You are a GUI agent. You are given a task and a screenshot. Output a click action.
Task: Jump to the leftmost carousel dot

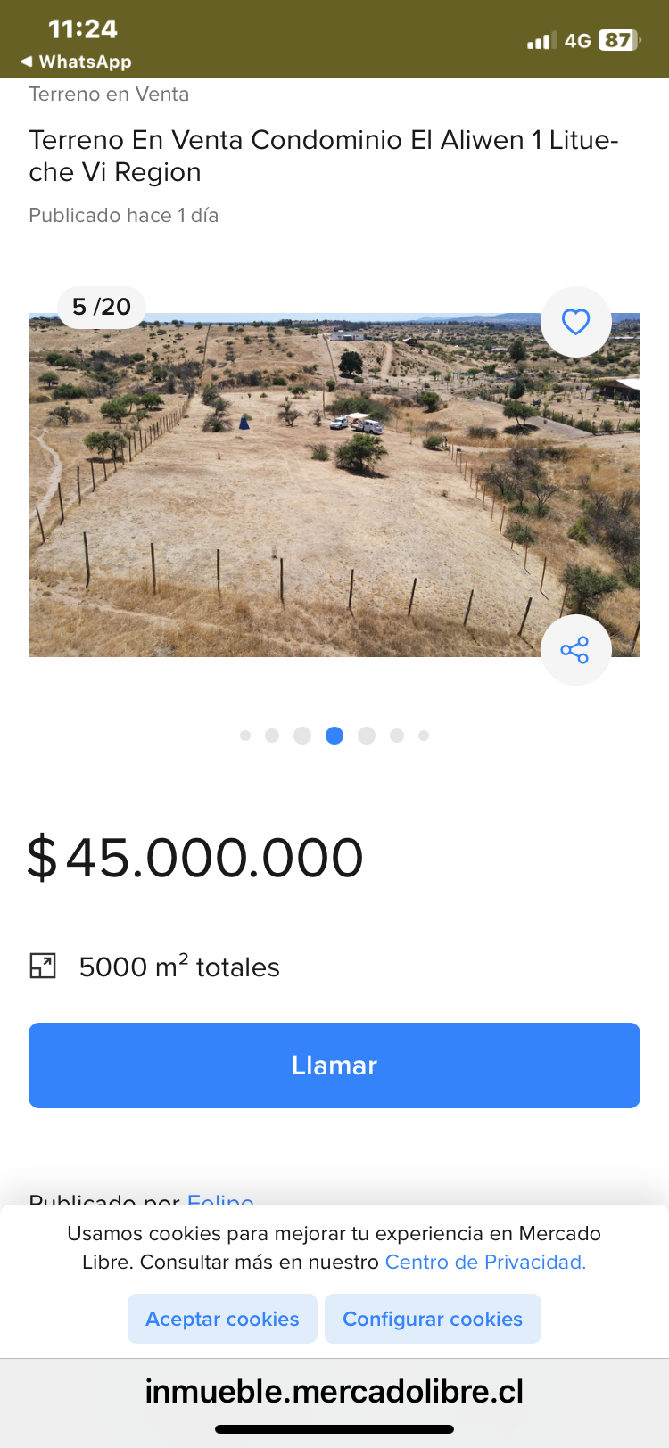(245, 736)
